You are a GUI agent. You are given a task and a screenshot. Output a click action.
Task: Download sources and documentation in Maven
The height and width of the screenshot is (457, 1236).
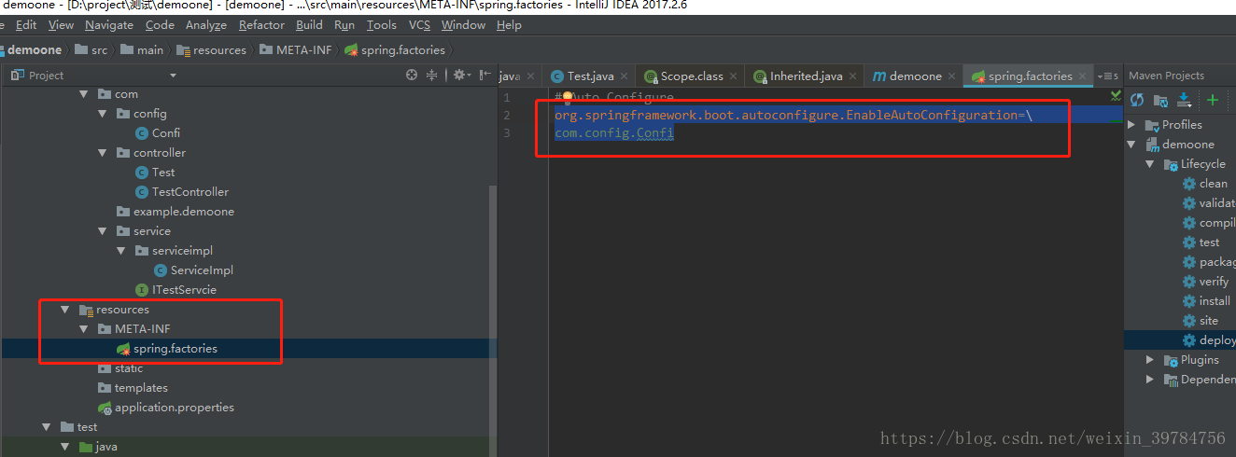click(1184, 100)
